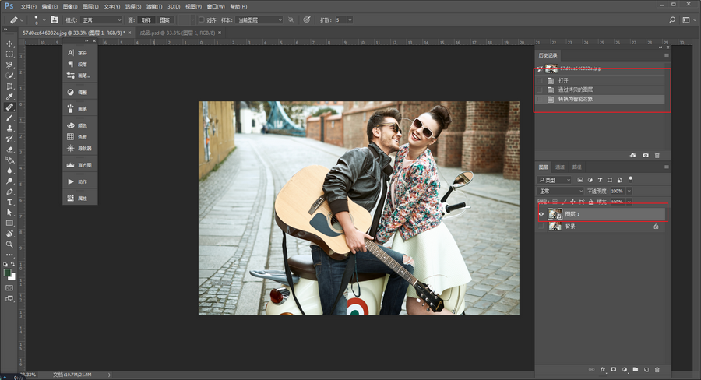Hide 图层 1 using its eye icon
The height and width of the screenshot is (380, 701).
point(541,213)
